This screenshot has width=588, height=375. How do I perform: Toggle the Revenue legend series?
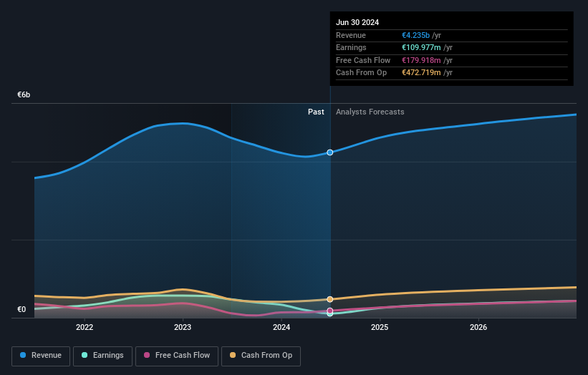41,356
